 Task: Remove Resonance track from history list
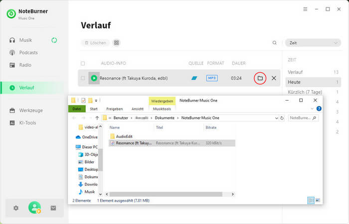point(274,78)
